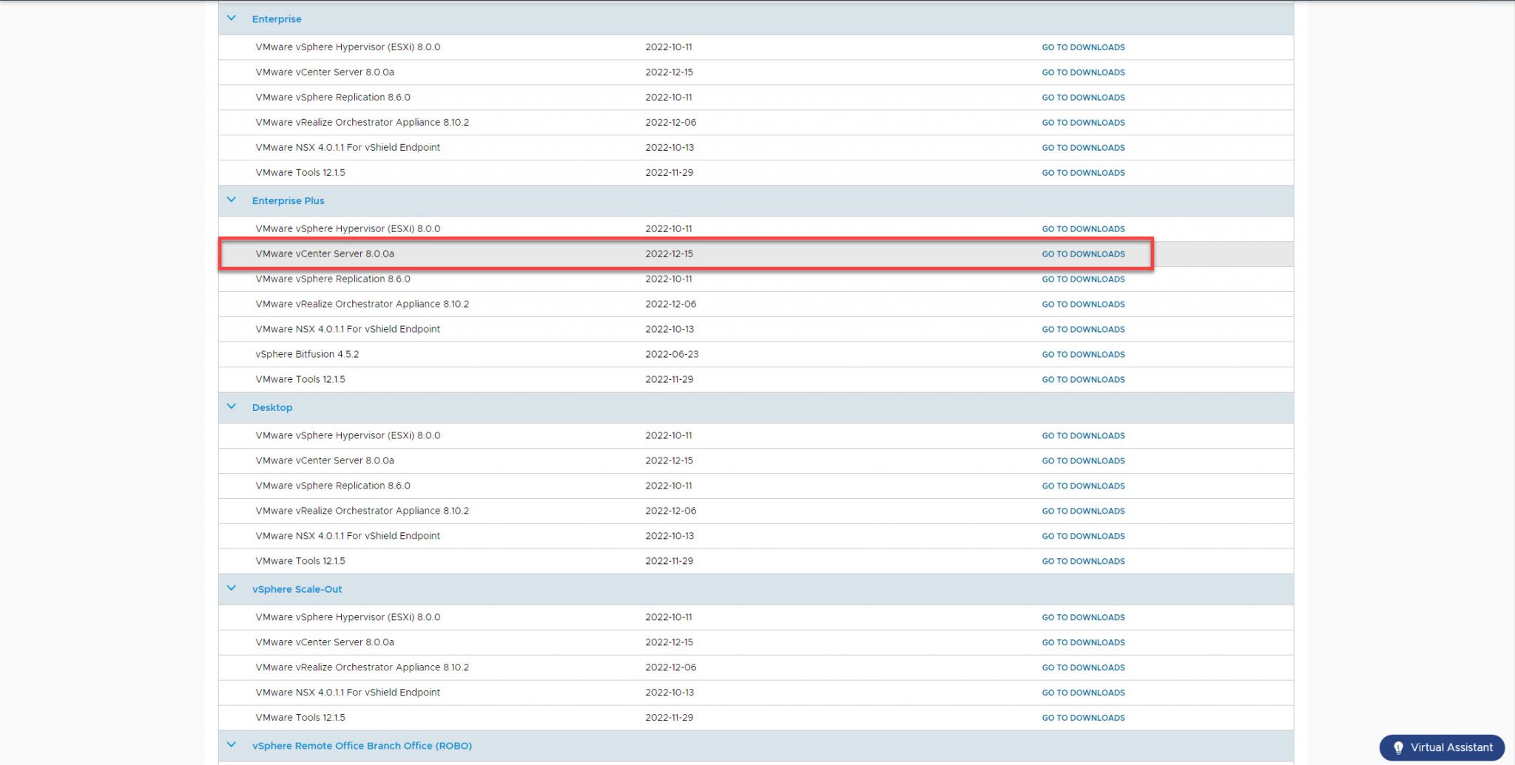
Task: Open downloads for vSphere Replication under Enterprise Plus
Action: pos(1082,279)
